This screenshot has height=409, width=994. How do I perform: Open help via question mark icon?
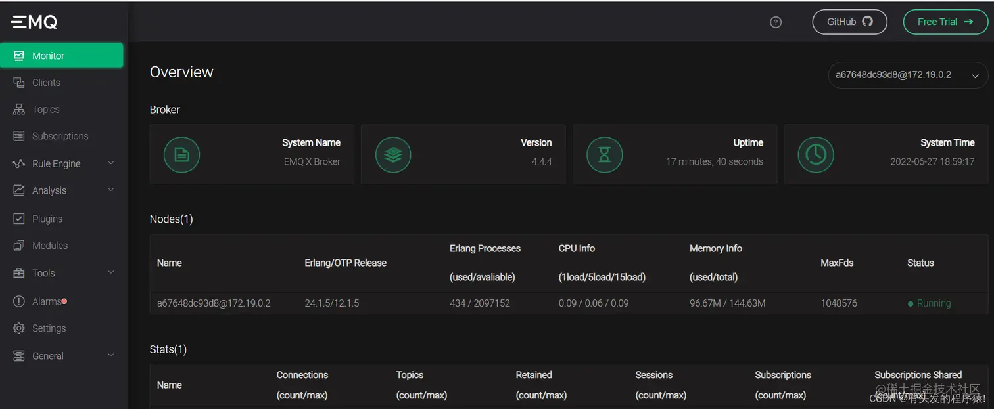pyautogui.click(x=776, y=22)
